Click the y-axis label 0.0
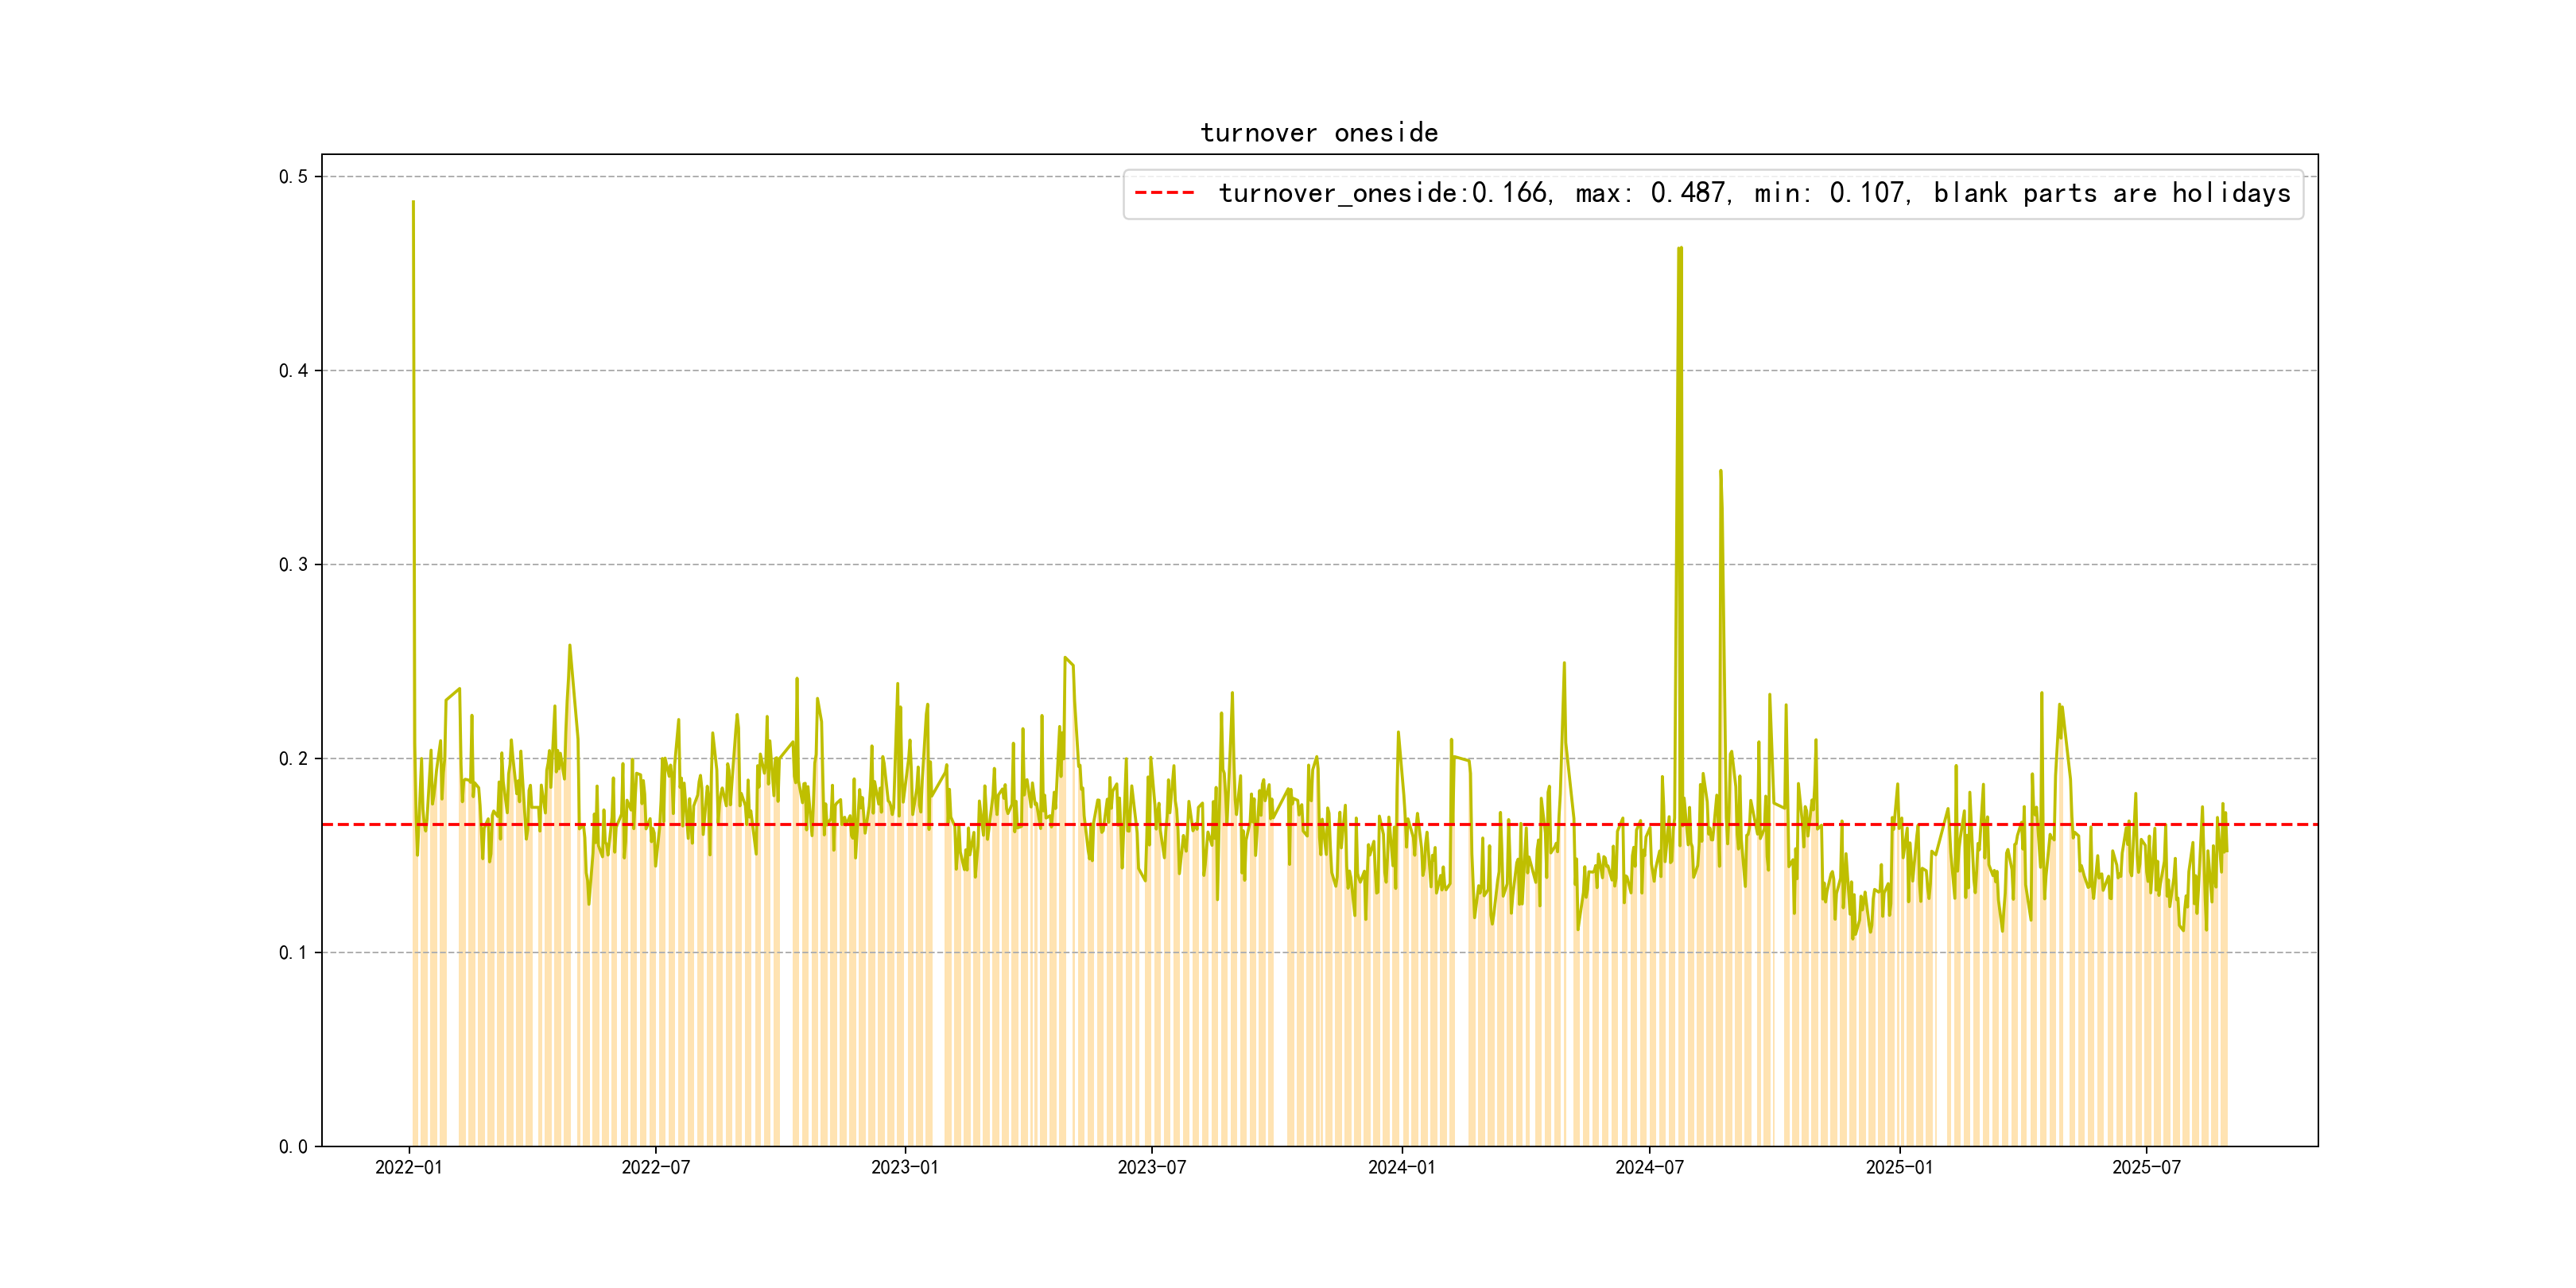2576x1288 pixels. point(293,1147)
